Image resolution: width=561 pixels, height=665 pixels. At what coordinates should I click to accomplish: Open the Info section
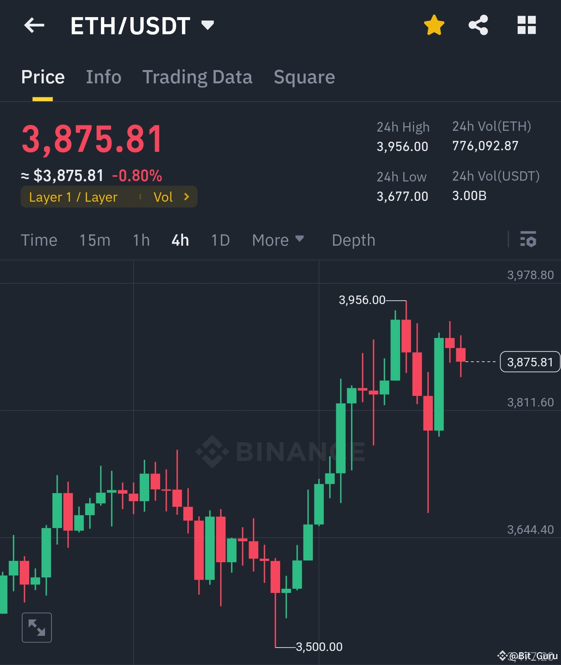pos(103,77)
